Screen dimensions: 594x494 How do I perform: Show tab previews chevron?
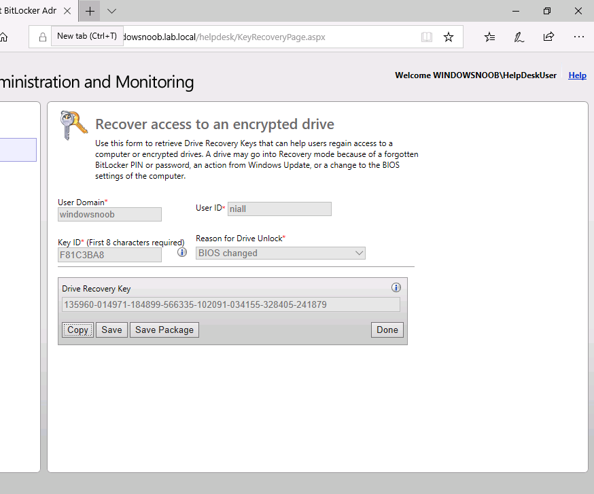pyautogui.click(x=111, y=11)
